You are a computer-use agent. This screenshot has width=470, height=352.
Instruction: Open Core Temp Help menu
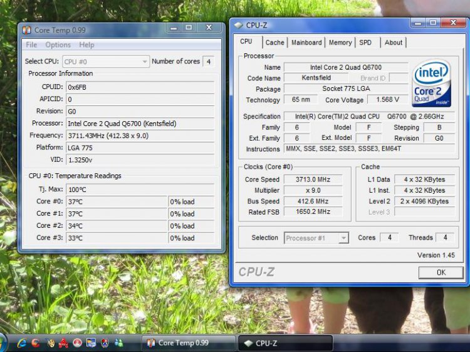pyautogui.click(x=86, y=45)
